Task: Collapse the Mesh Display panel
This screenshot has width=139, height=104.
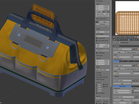Action: click(96, 79)
